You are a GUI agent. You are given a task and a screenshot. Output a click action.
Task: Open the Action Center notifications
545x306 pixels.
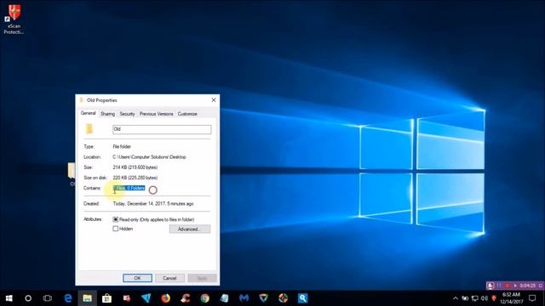[532, 298]
